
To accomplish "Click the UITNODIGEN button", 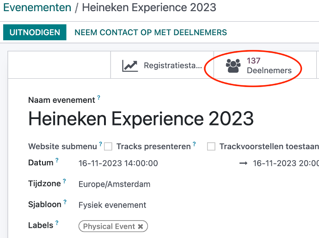I will pos(35,32).
